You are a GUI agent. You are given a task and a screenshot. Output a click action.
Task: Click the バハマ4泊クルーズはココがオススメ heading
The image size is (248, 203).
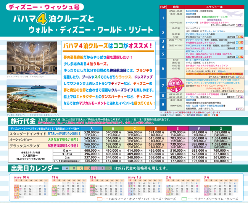[108, 46]
